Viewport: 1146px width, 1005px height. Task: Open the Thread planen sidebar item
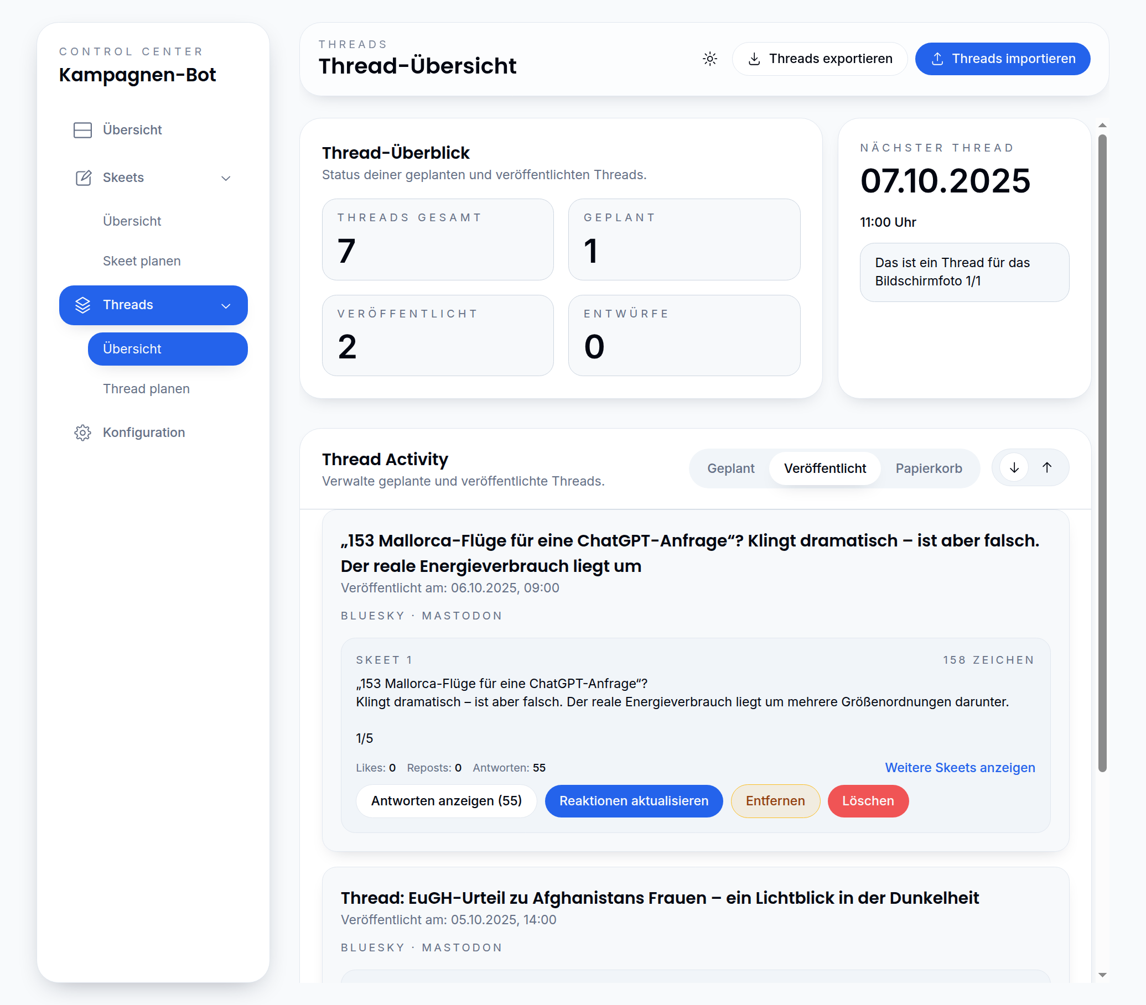(x=146, y=388)
